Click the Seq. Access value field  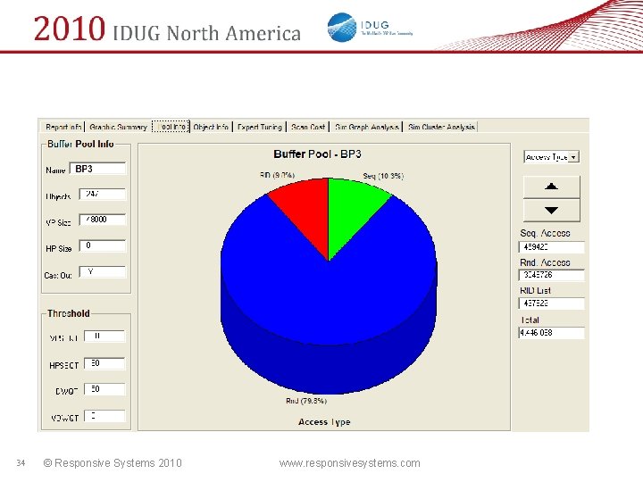pos(552,247)
